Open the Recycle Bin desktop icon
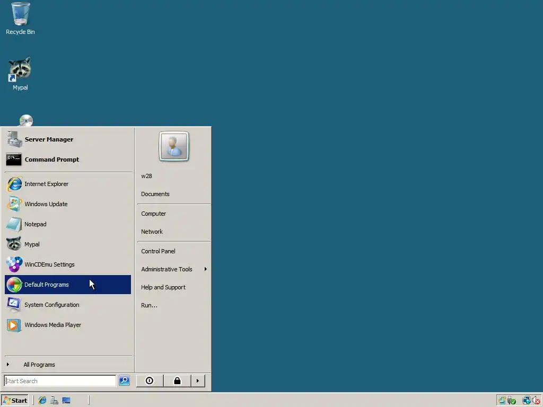Viewport: 543px width, 407px height. (21, 18)
